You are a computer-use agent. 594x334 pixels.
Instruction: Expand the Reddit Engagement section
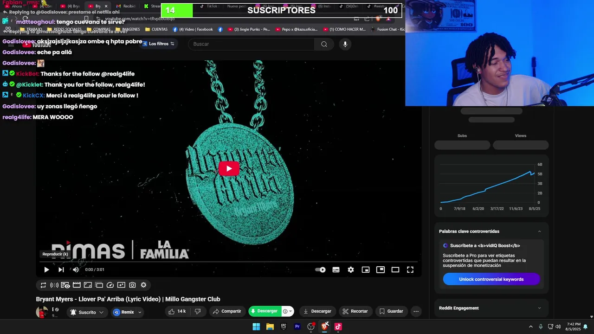[x=539, y=308]
